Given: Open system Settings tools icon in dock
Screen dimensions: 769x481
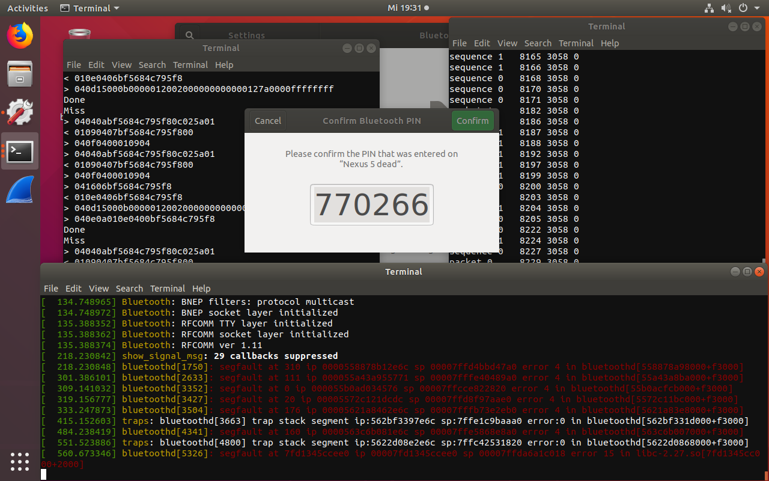Looking at the screenshot, I should pos(20,112).
